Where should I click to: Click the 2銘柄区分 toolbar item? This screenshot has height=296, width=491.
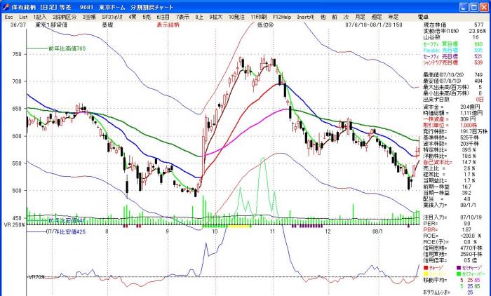click(x=65, y=15)
